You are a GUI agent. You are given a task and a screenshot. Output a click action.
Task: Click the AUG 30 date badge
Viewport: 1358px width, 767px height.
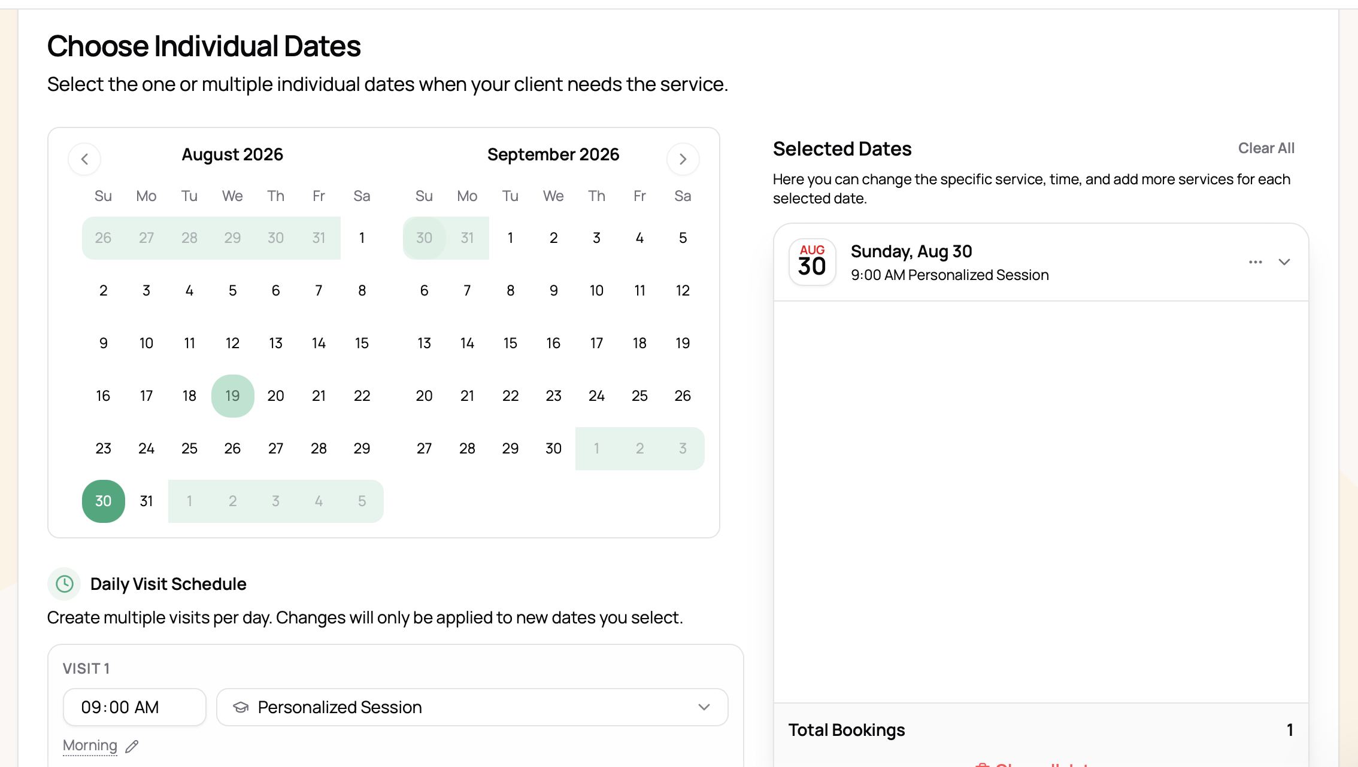812,262
